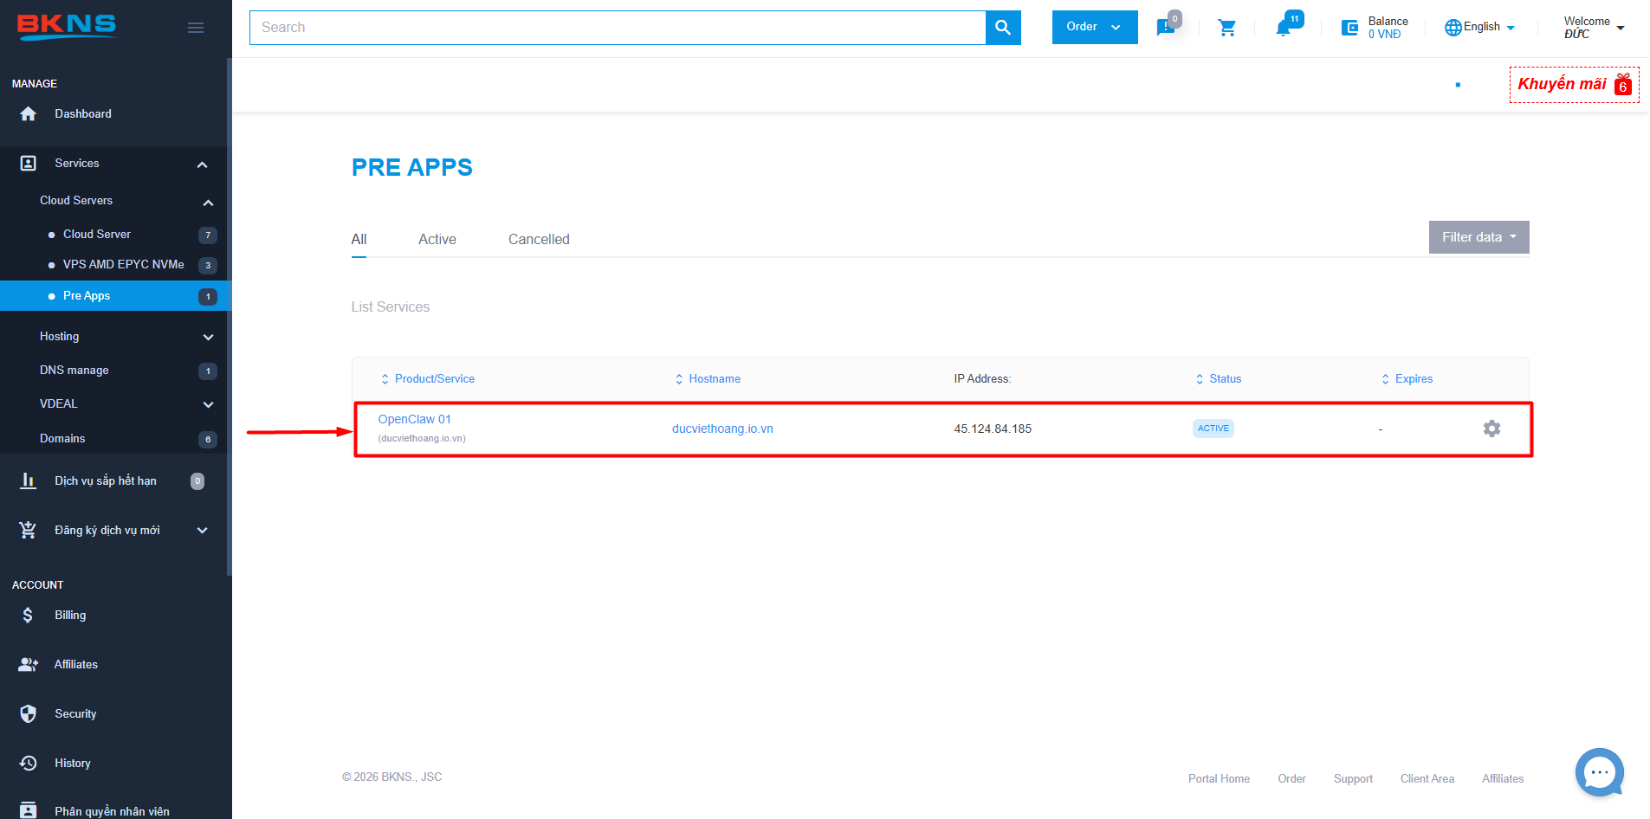Viewport: 1650px width, 819px height.
Task: Click the staff permissions icon
Action: [x=29, y=810]
